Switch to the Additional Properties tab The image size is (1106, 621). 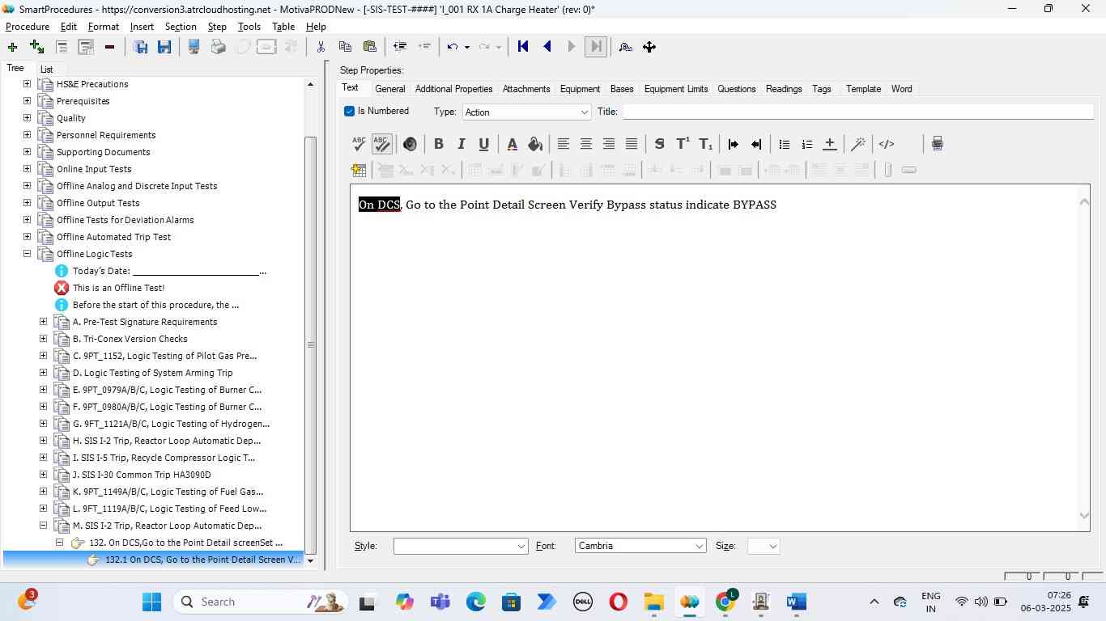[x=453, y=89]
